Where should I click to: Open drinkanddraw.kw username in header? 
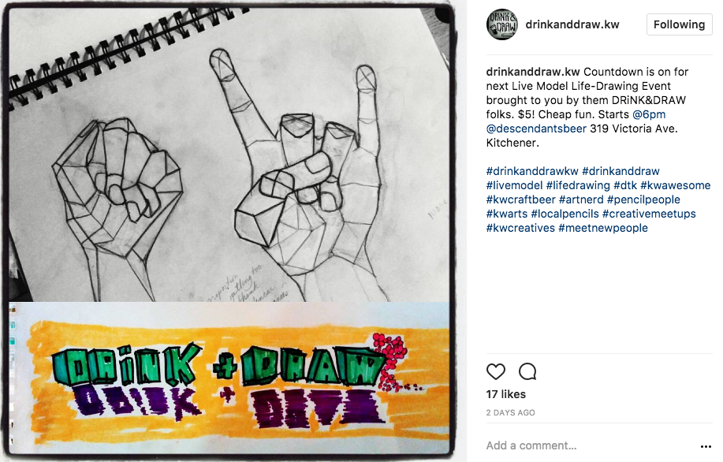point(572,24)
